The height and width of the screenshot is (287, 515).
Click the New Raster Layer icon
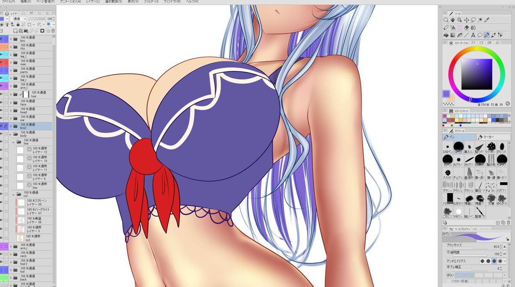click(x=15, y=31)
